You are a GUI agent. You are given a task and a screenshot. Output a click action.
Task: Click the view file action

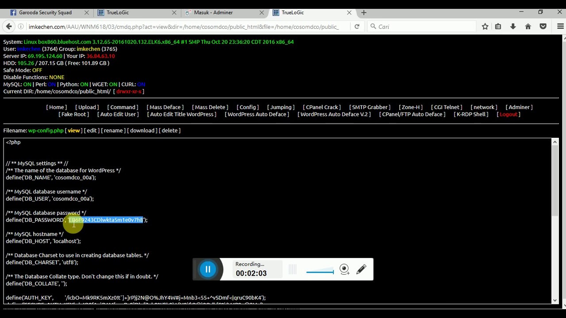coord(74,131)
